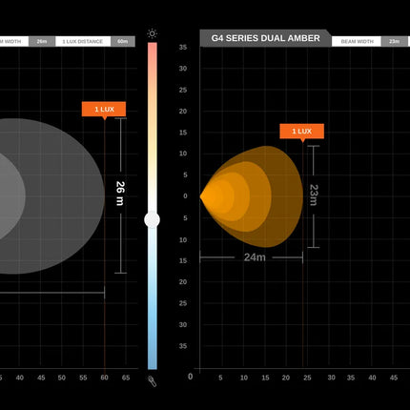
Task: Click the BEAM WIDTH label beside the amber chart header
Action: point(357,42)
